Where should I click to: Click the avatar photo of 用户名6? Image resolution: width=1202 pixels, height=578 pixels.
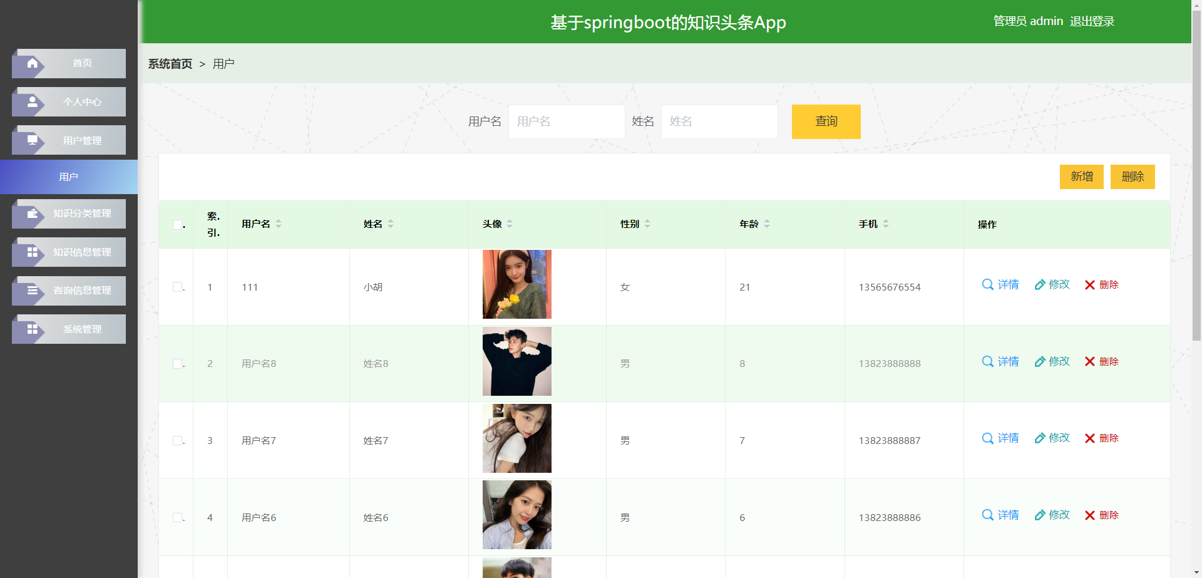coord(517,515)
